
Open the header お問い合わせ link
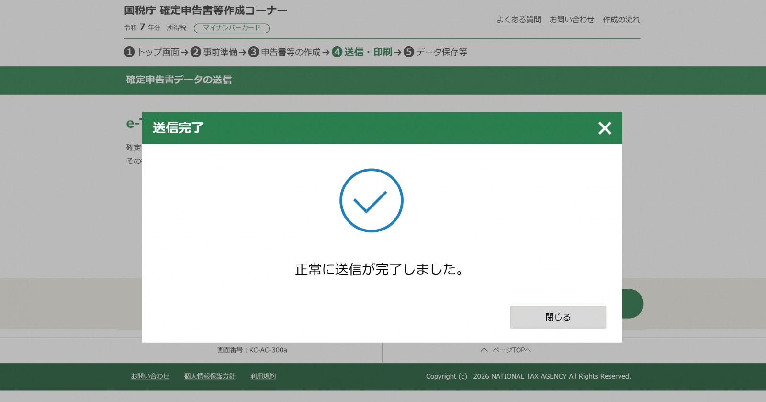click(572, 20)
